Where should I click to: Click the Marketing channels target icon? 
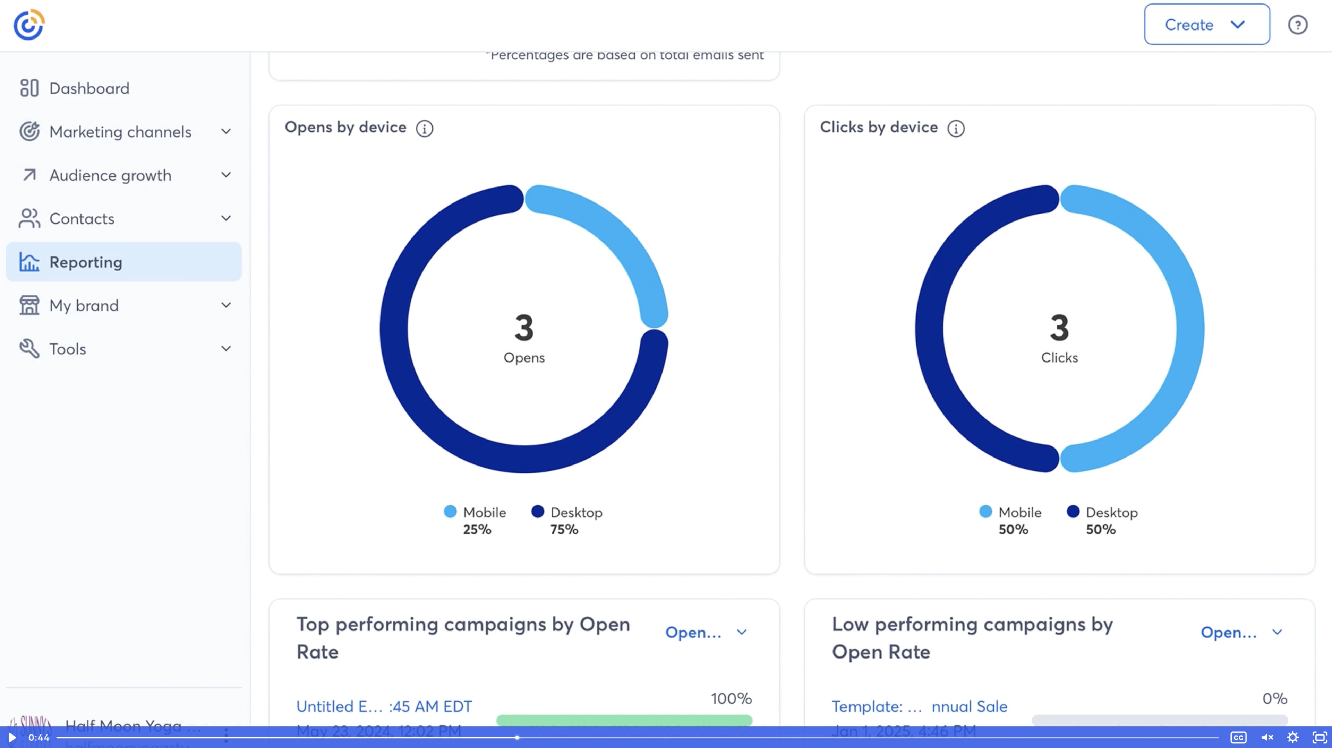[x=29, y=131]
